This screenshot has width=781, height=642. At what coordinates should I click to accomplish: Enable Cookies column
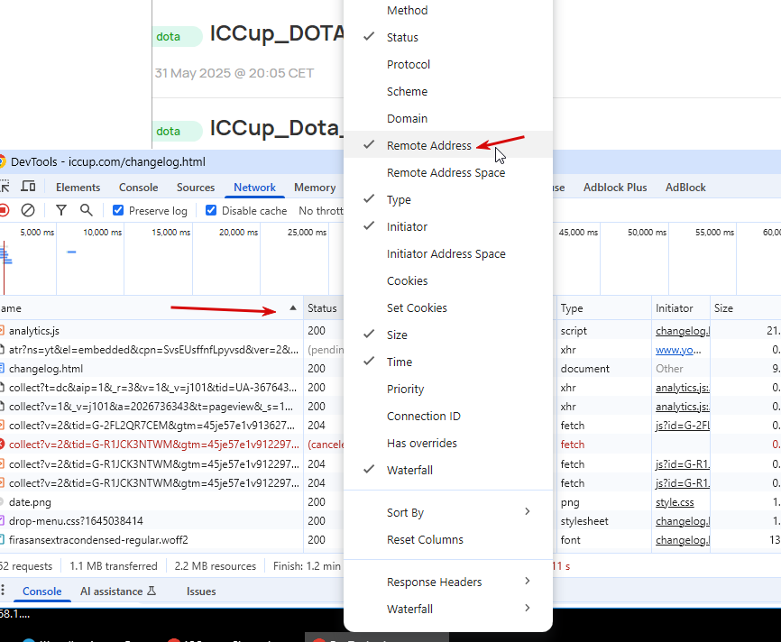pos(448,281)
